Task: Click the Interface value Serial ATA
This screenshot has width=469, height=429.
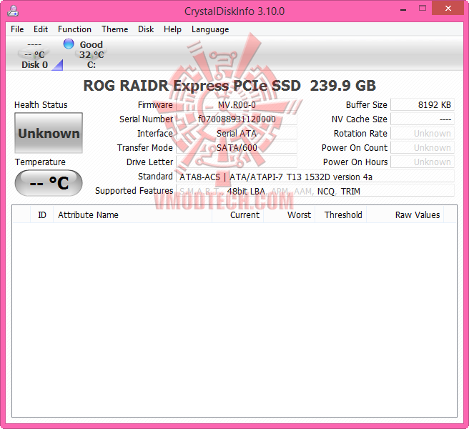Action: click(237, 134)
